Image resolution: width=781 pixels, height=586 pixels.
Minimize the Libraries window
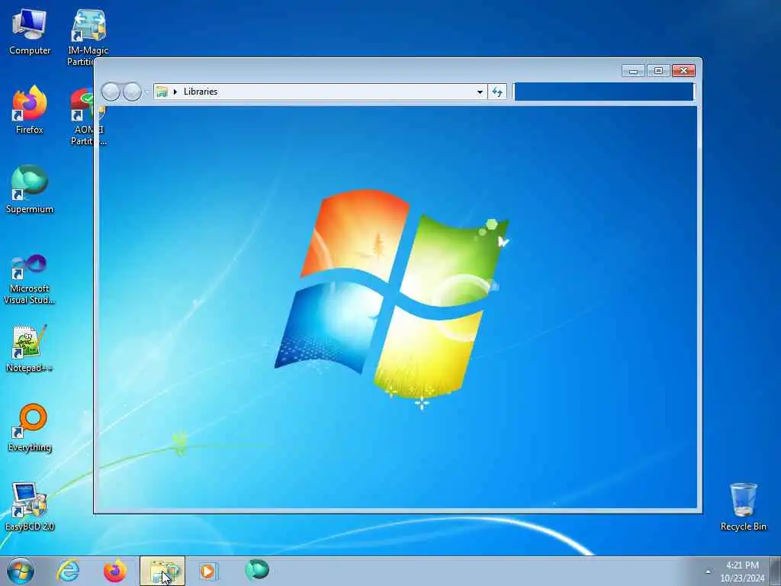[x=634, y=71]
